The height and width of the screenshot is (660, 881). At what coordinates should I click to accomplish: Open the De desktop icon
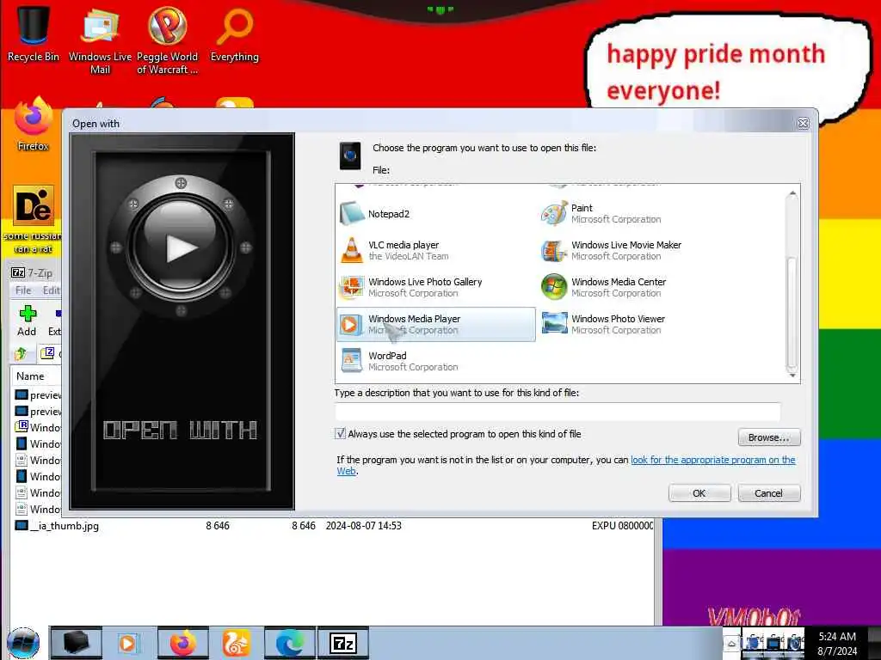(34, 219)
